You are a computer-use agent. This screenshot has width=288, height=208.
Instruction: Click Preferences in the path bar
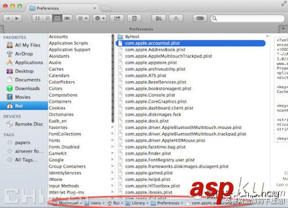tap(165, 203)
